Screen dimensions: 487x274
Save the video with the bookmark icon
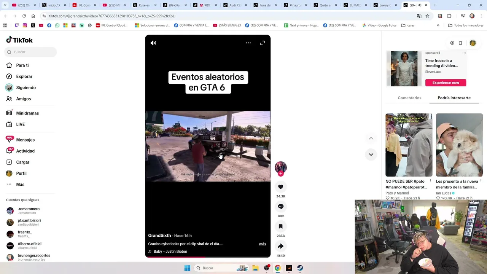281,226
